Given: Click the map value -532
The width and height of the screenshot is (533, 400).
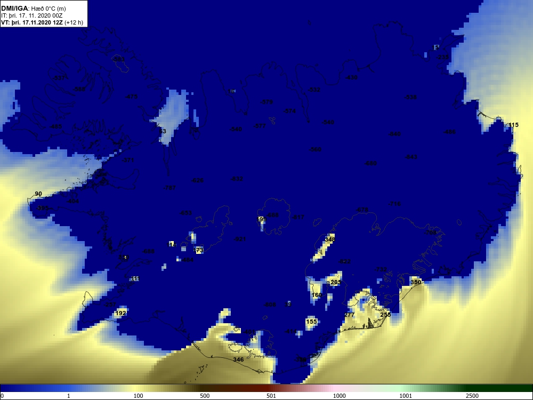Looking at the screenshot, I should point(314,90).
